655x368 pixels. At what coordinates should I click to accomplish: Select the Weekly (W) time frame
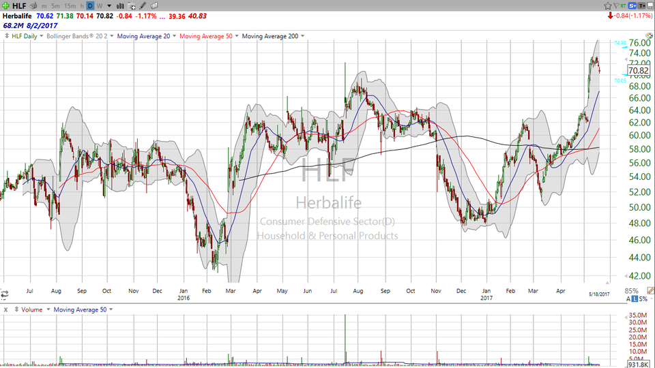[x=100, y=6]
